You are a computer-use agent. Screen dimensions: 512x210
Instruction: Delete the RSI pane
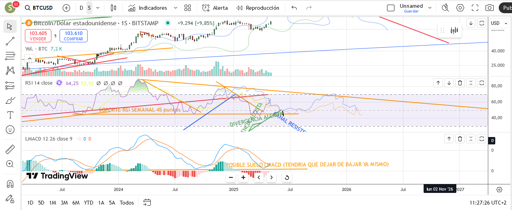tap(460, 83)
